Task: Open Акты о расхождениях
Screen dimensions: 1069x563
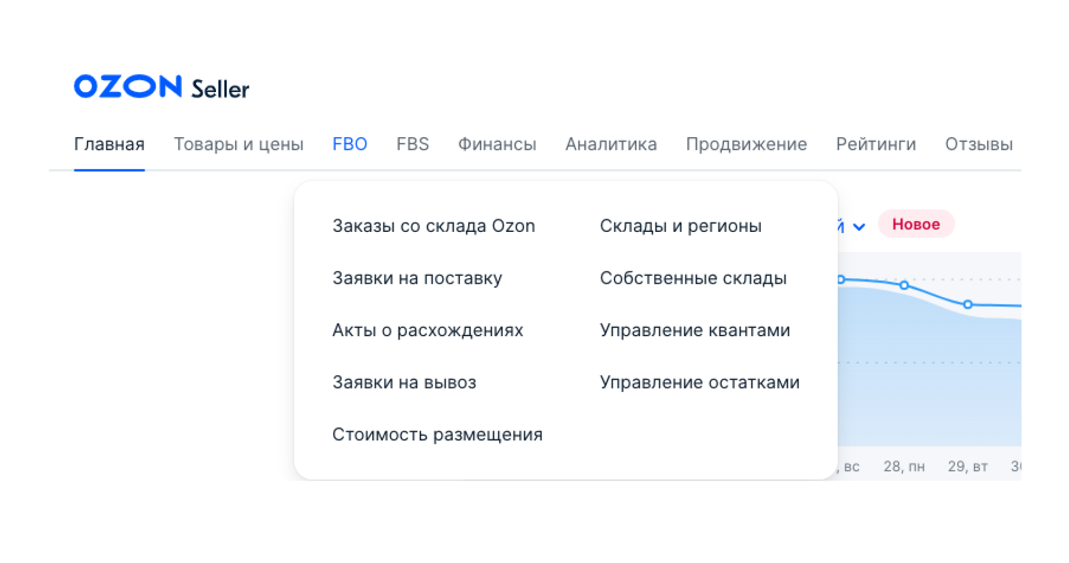Action: pyautogui.click(x=428, y=330)
